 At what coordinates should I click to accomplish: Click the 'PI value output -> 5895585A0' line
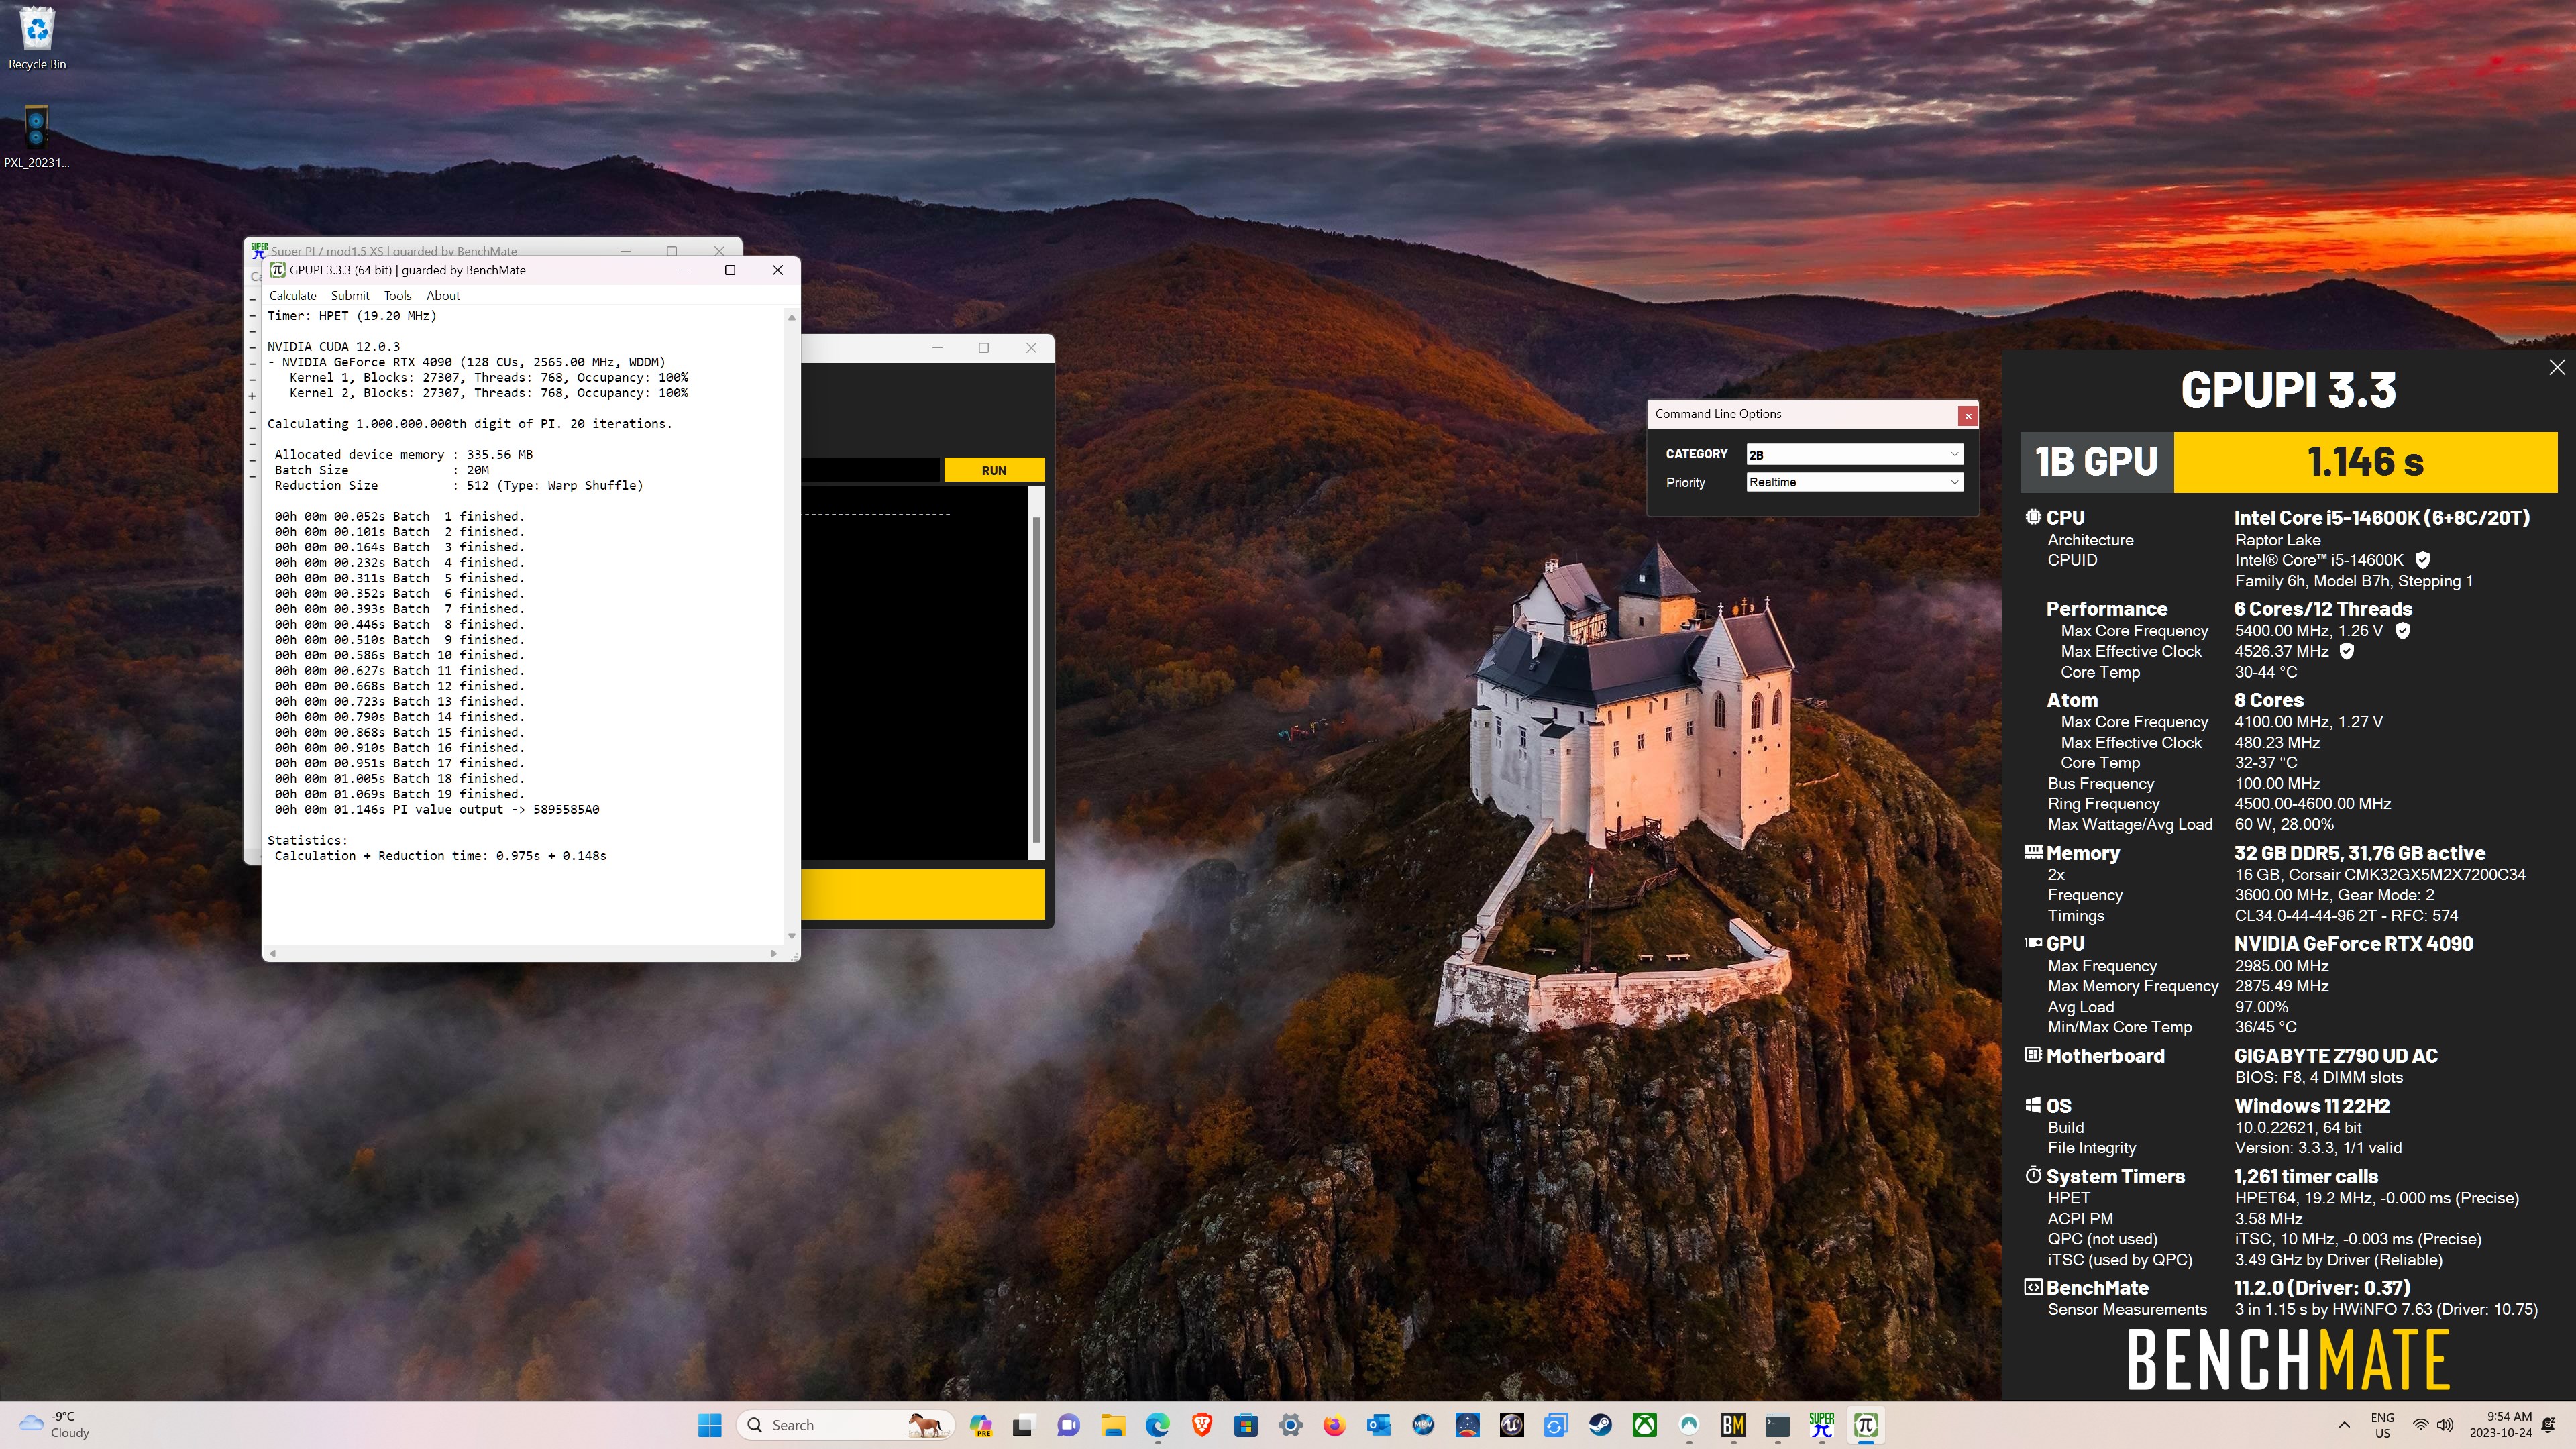tap(437, 809)
